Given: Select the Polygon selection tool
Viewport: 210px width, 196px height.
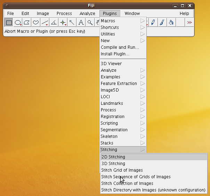Looking at the screenshot, I should point(27,22).
